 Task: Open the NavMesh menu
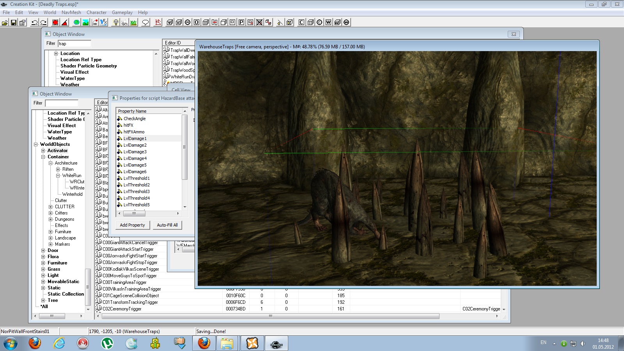pyautogui.click(x=71, y=12)
